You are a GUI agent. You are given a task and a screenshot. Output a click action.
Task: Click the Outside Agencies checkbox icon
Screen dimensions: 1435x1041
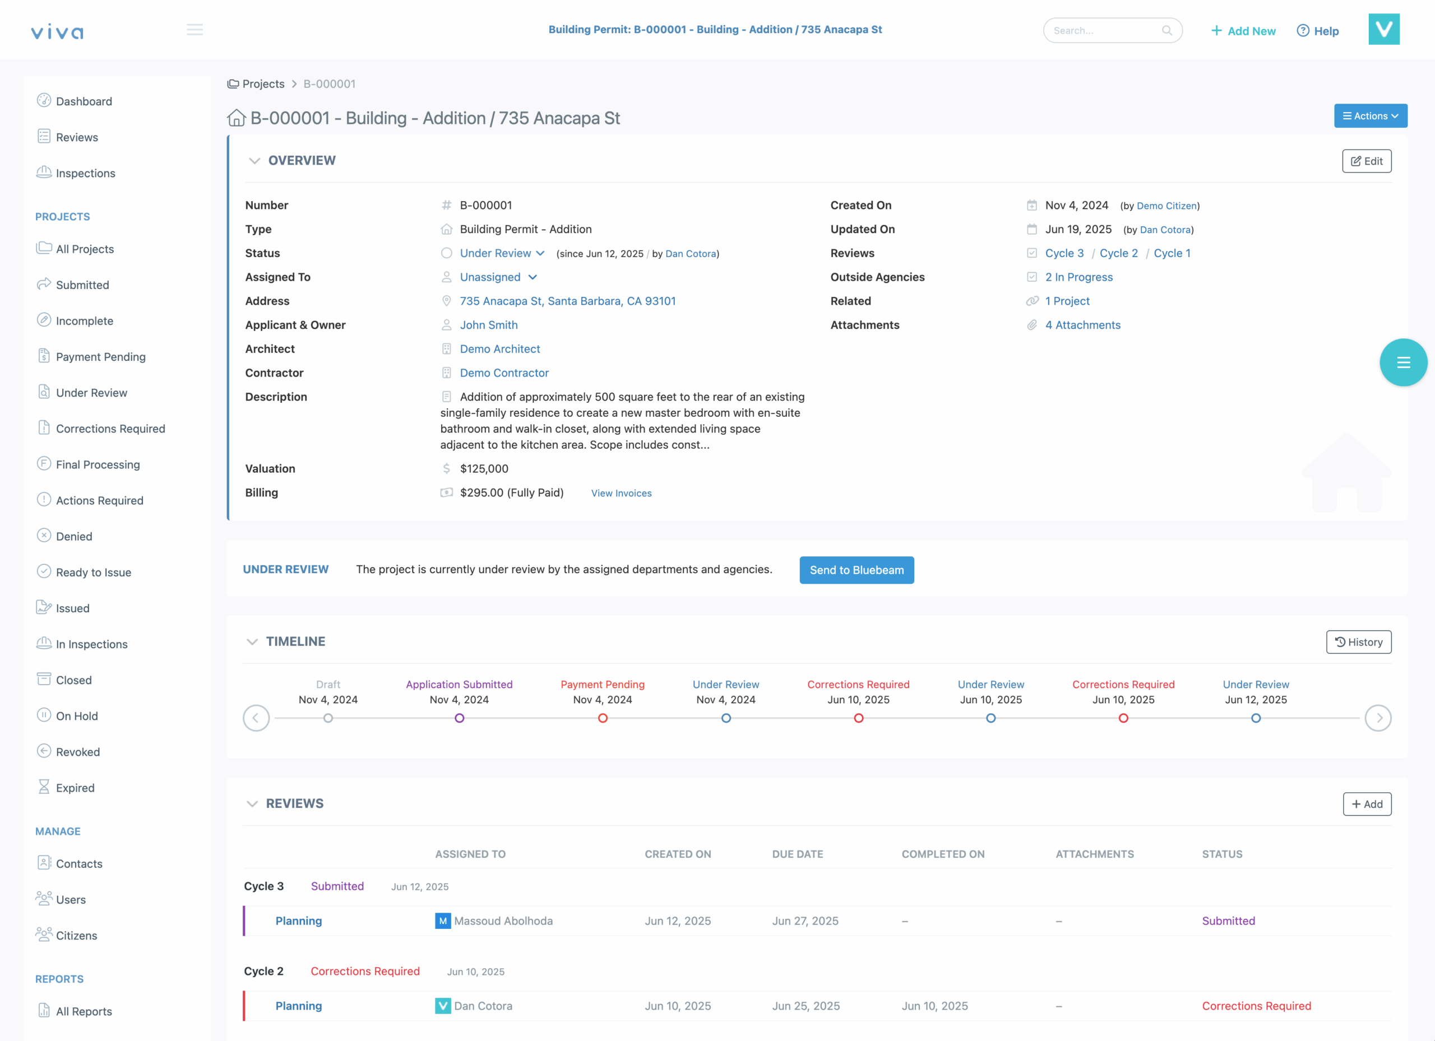pyautogui.click(x=1032, y=277)
